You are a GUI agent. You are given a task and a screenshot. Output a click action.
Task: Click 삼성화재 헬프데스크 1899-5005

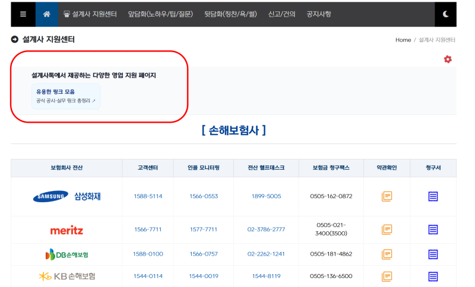pyautogui.click(x=266, y=196)
